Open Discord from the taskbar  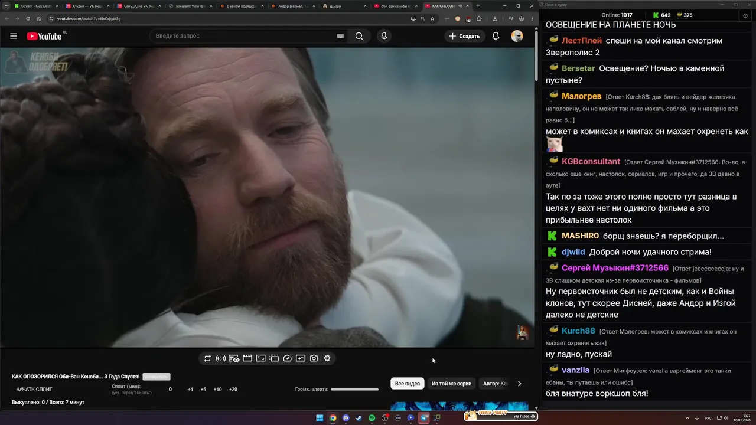point(346,418)
